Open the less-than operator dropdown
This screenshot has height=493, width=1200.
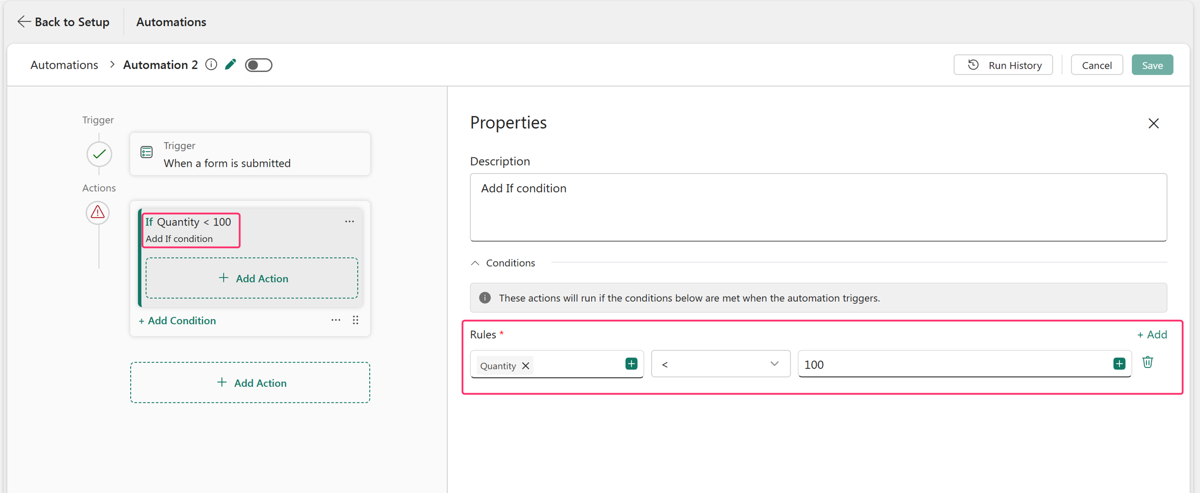721,364
